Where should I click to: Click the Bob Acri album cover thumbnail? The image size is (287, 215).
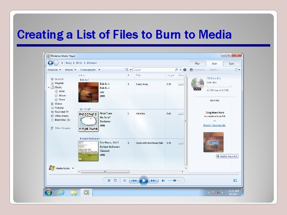coord(88,92)
